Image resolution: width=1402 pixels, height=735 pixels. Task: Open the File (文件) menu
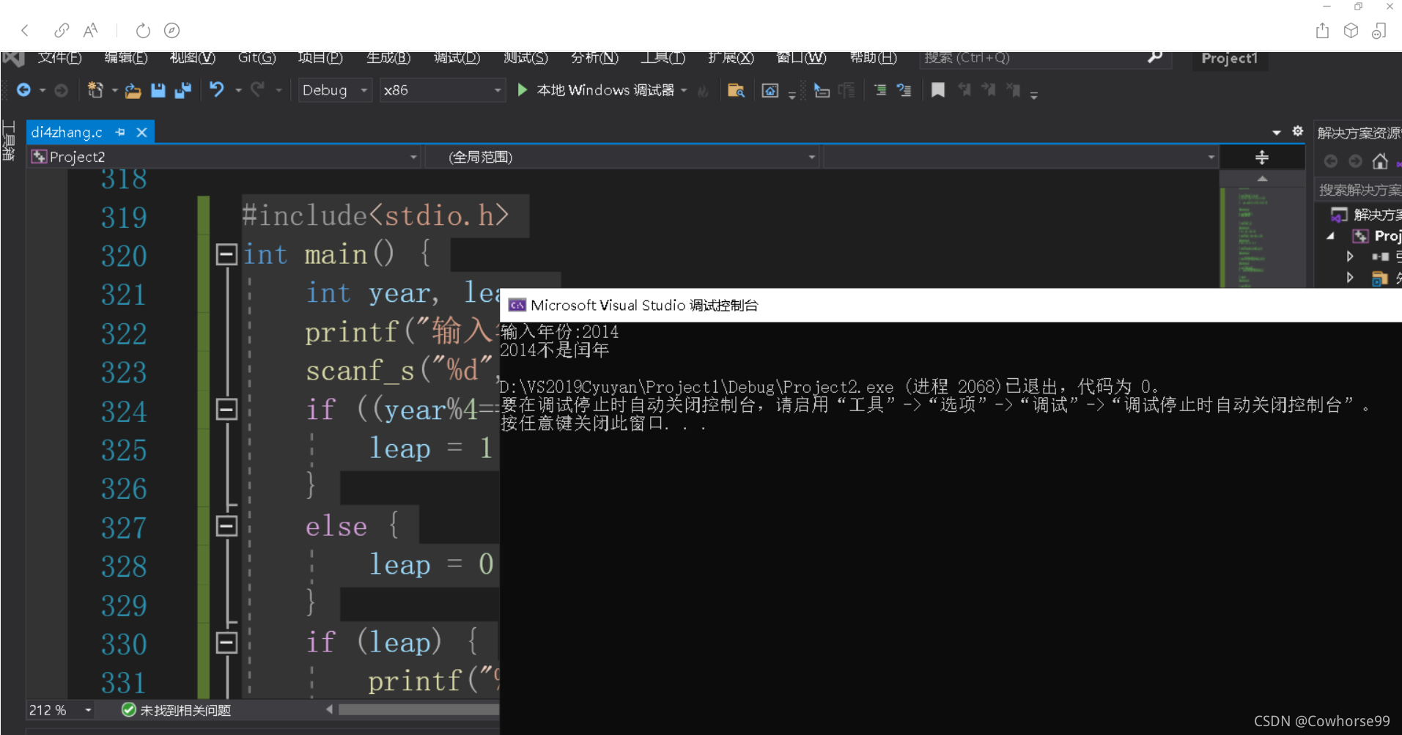click(x=59, y=58)
